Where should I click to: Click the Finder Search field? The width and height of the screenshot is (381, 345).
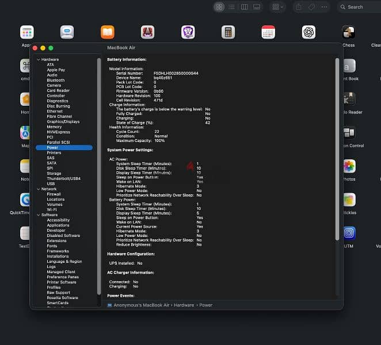point(360,7)
